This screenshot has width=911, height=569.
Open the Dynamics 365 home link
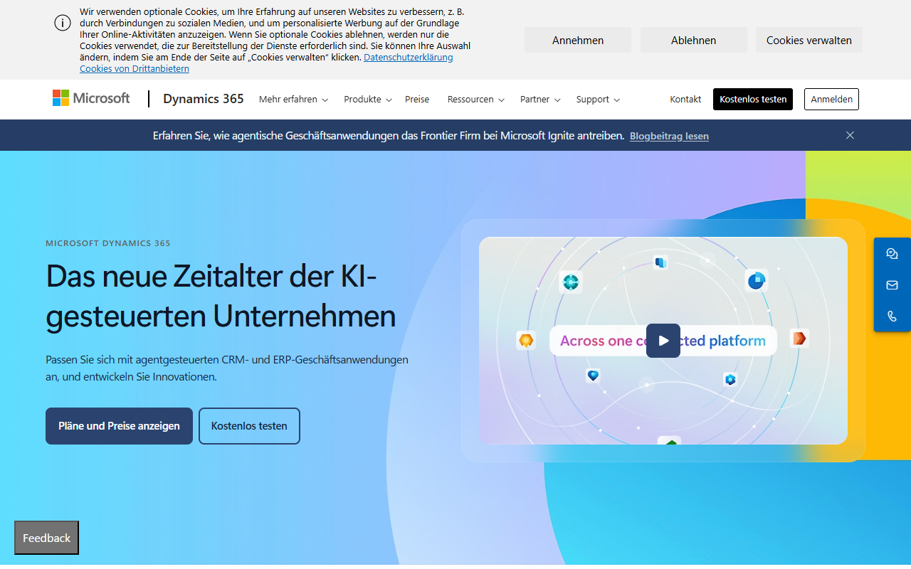204,99
